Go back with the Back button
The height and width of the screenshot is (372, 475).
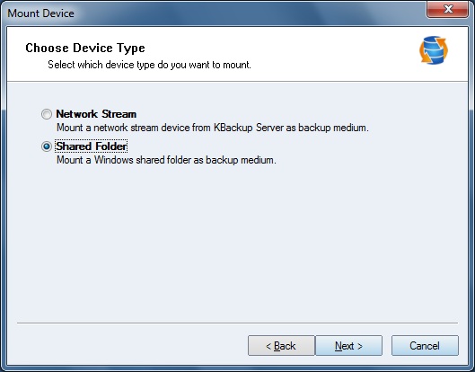[281, 346]
